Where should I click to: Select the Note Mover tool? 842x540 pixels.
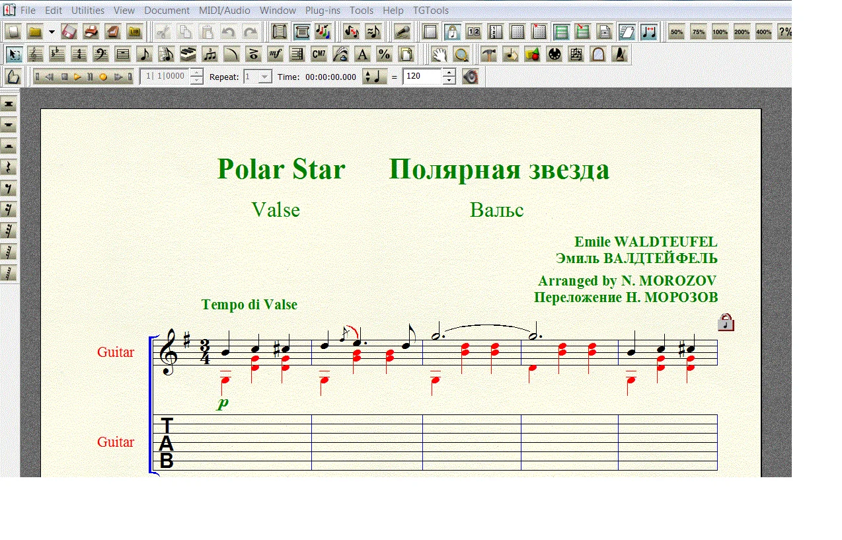click(511, 54)
